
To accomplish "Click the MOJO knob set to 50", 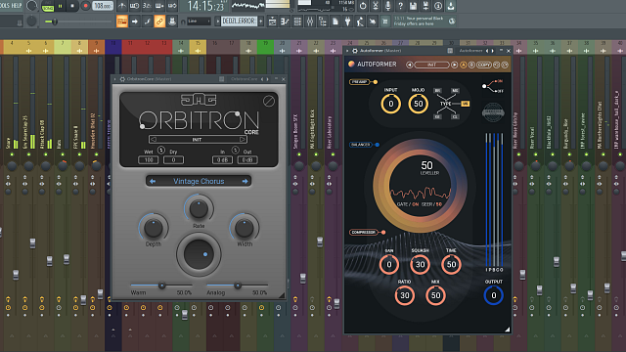I will click(x=418, y=104).
